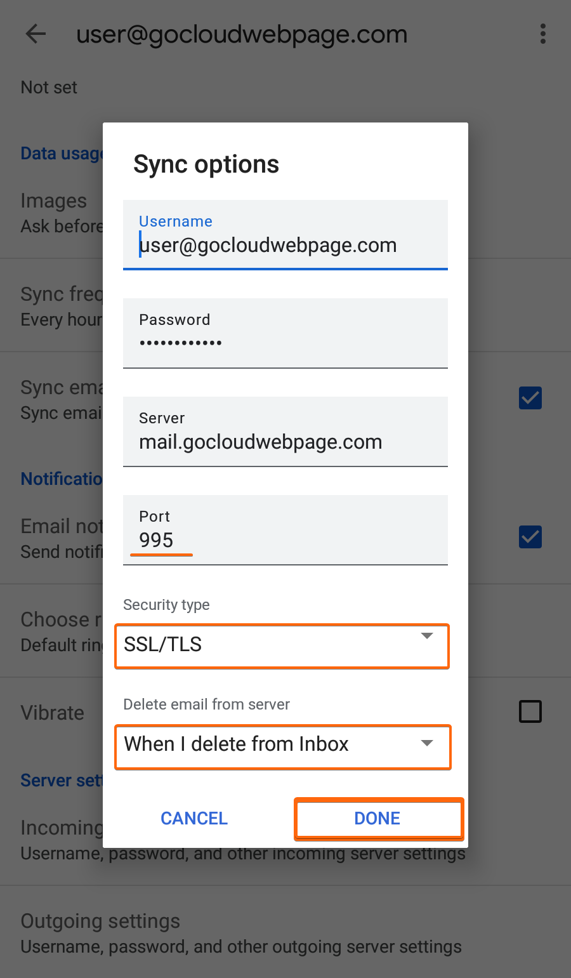Edit the Server field mail.gocloudwebpage.com
The image size is (571, 978).
285,432
